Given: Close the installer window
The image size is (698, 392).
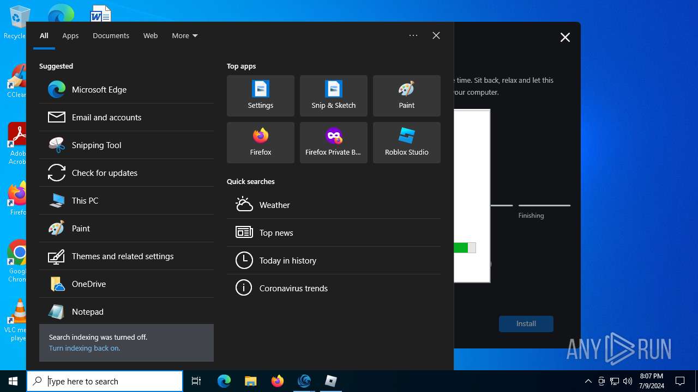Looking at the screenshot, I should (x=565, y=37).
